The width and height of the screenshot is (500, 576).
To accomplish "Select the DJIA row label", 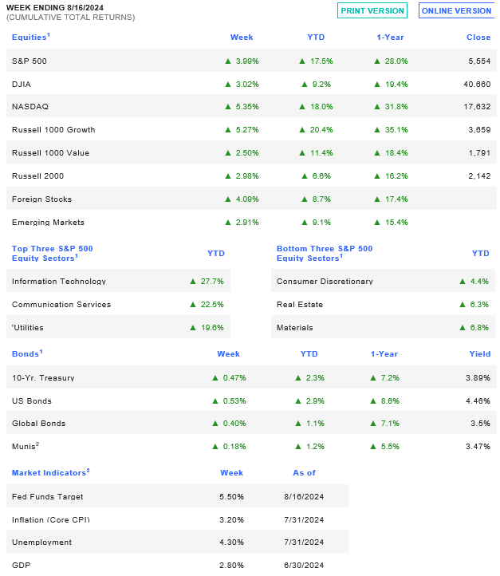I will click(x=22, y=84).
